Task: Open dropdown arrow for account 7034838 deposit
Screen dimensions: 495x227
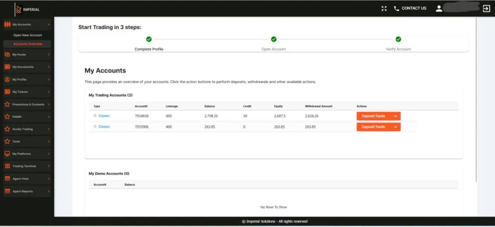Action: point(395,116)
